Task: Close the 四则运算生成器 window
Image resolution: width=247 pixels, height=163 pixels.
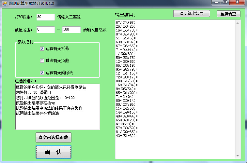Action: pyautogui.click(x=238, y=3)
